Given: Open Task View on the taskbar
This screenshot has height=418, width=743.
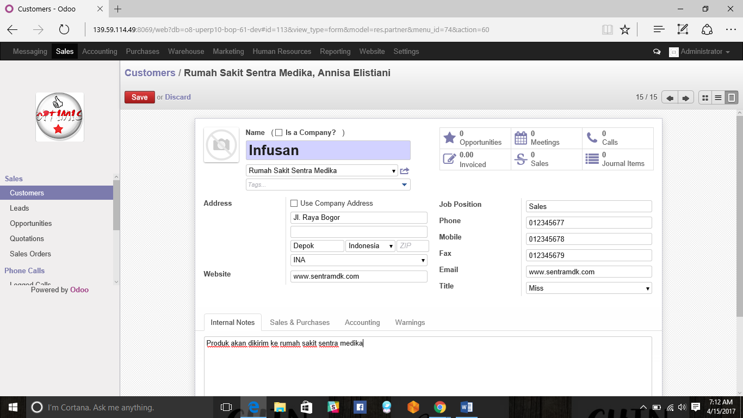Looking at the screenshot, I should 226,407.
